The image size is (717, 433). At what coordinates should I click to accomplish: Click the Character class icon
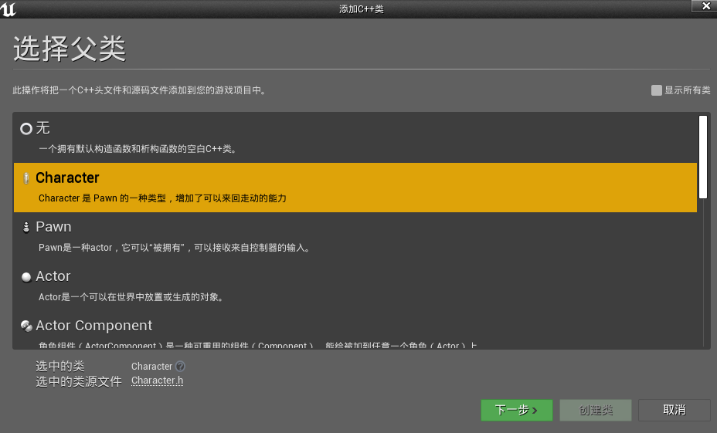pyautogui.click(x=26, y=178)
